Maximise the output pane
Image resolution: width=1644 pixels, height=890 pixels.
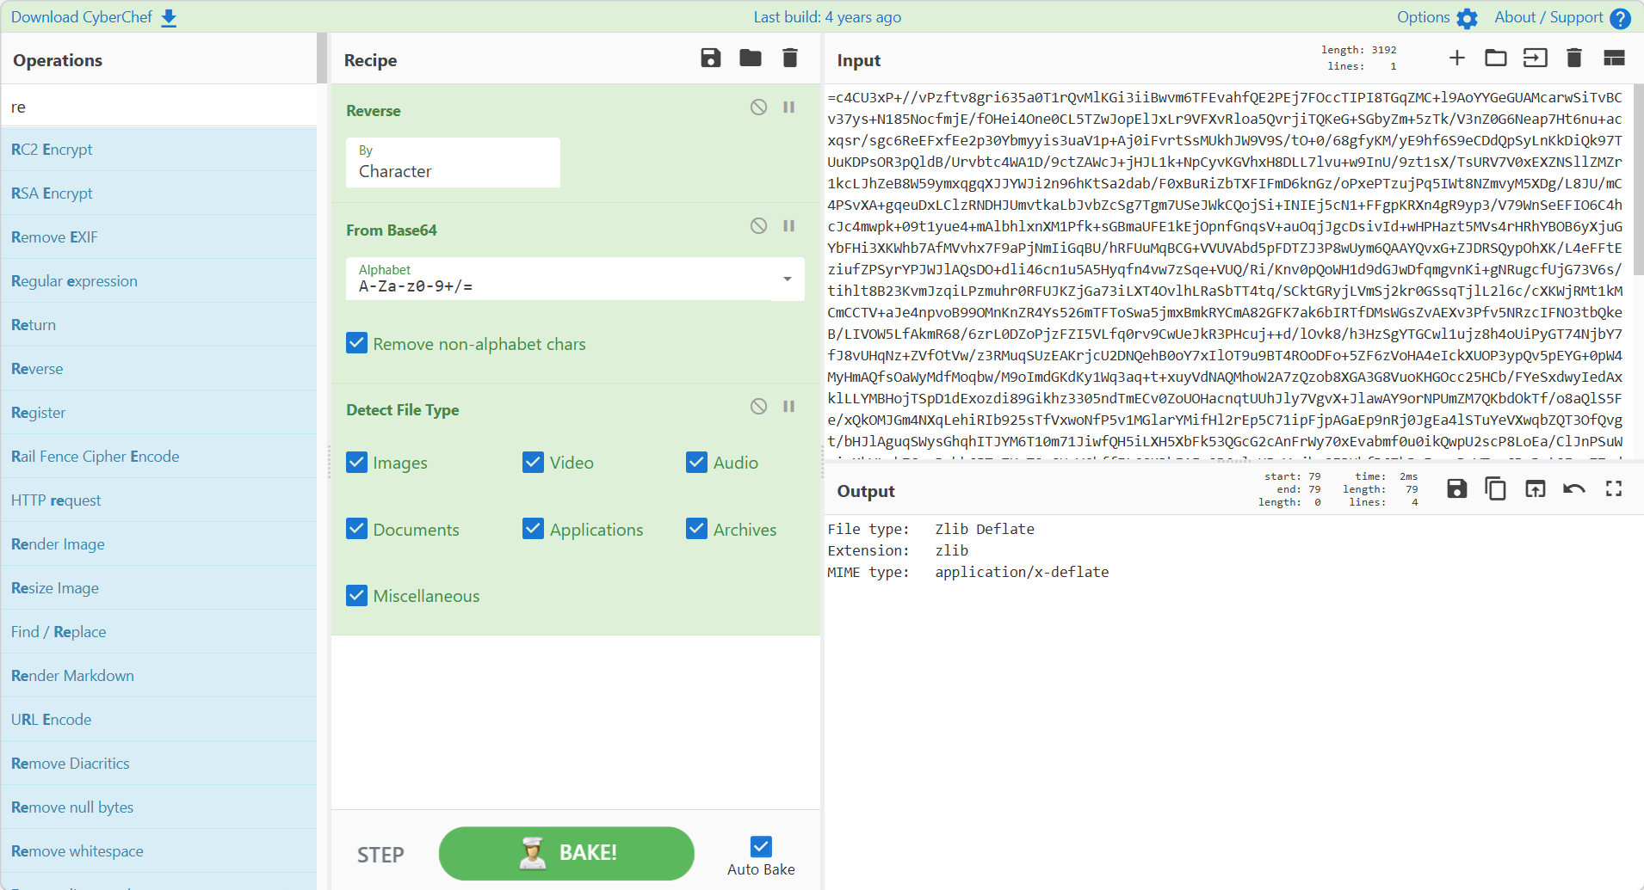[1613, 489]
